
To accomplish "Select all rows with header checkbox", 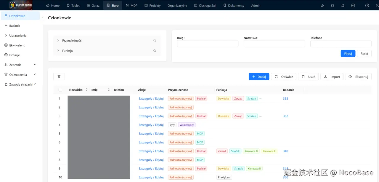I will [60, 90].
